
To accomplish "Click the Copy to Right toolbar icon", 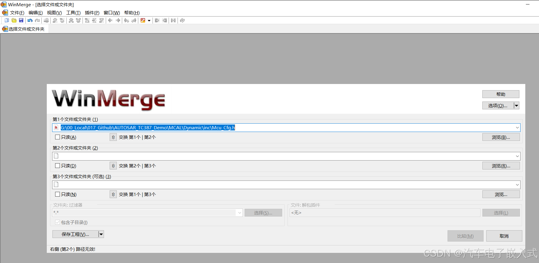I will [x=111, y=20].
